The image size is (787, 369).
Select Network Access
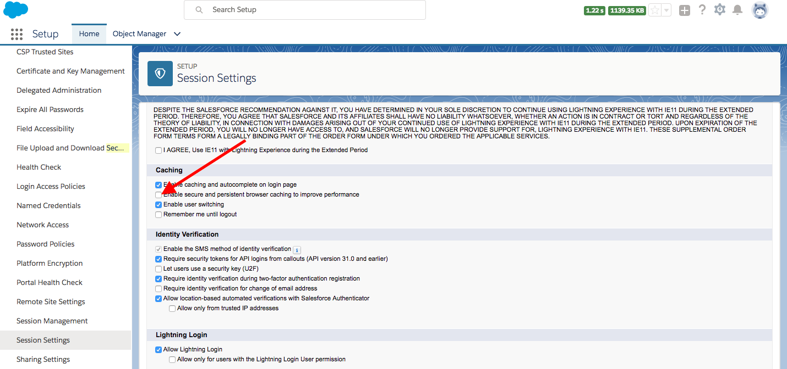coord(43,225)
